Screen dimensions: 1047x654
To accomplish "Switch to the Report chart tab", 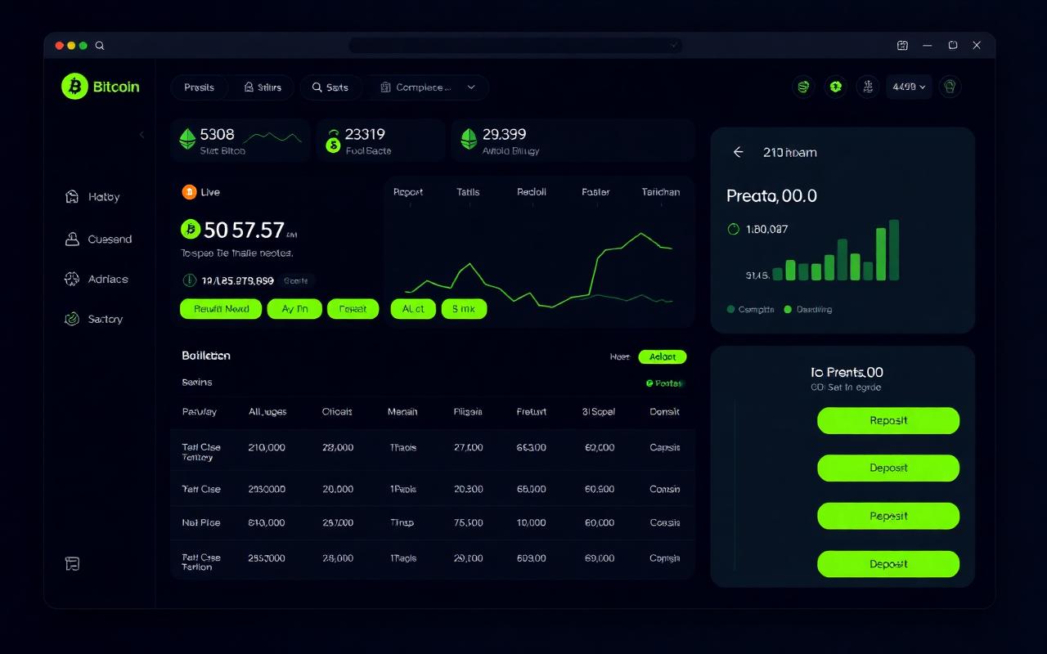I will click(408, 192).
